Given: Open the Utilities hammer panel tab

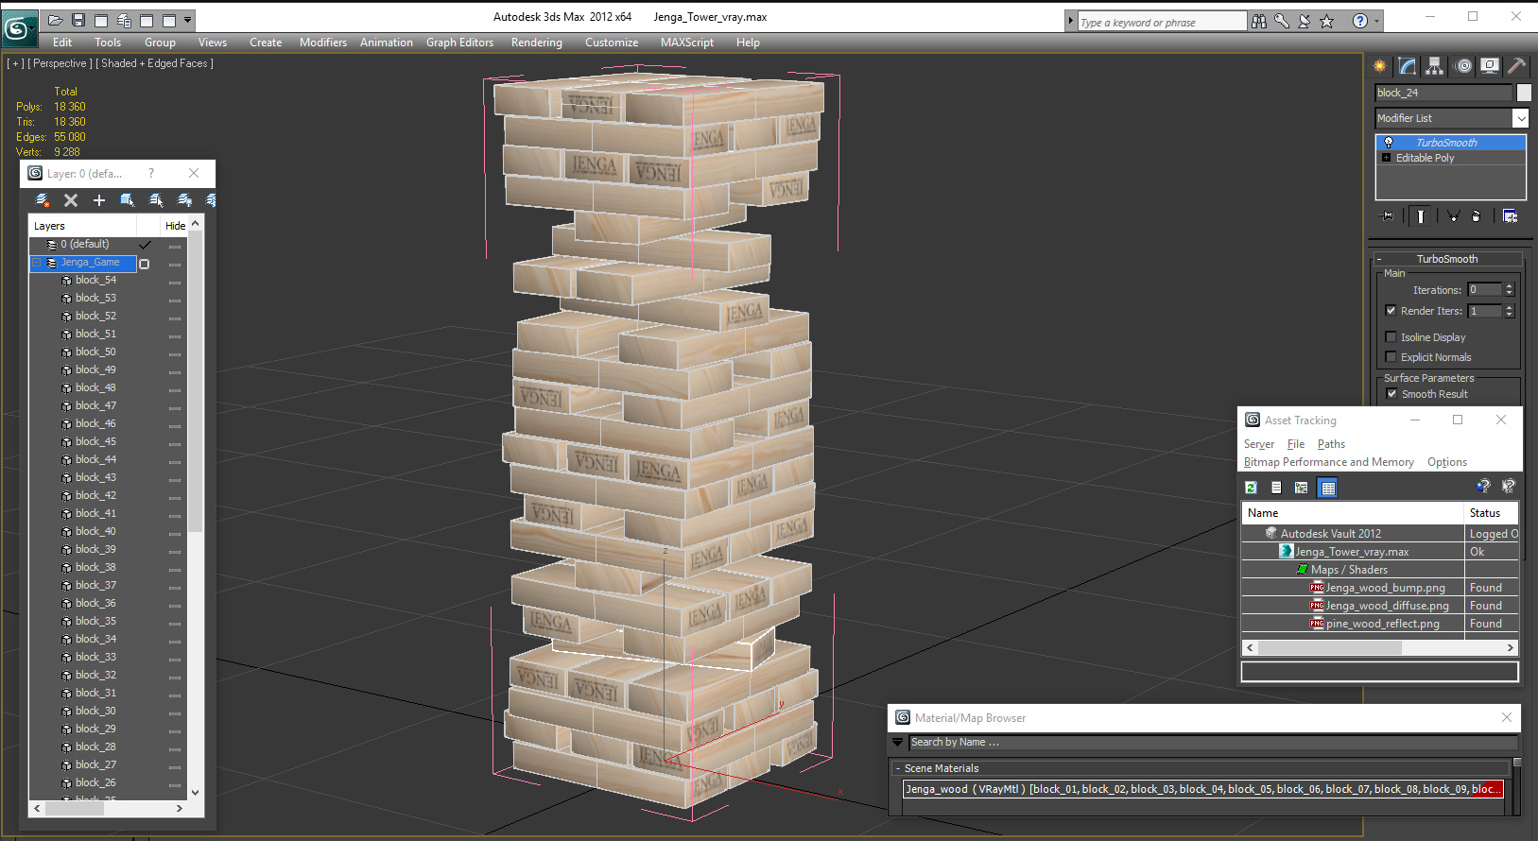Looking at the screenshot, I should tap(1516, 66).
